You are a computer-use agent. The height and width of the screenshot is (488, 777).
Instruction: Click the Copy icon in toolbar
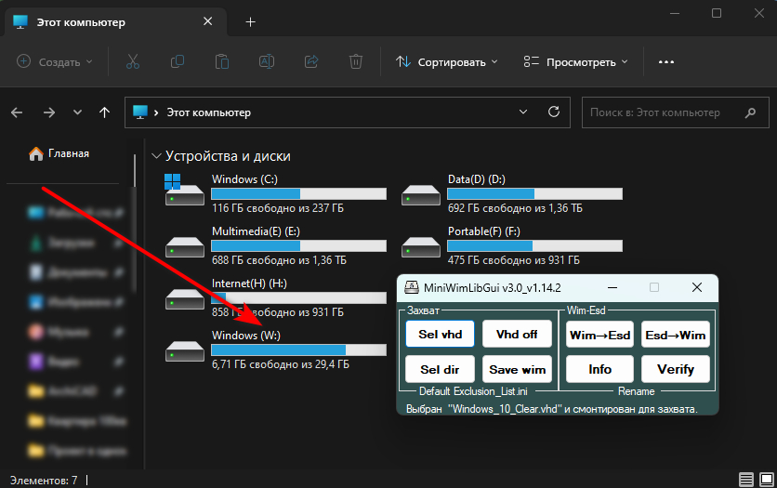[x=177, y=61]
